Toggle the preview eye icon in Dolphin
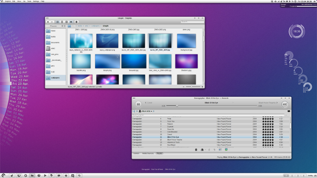317x178 pixels. pos(71,22)
